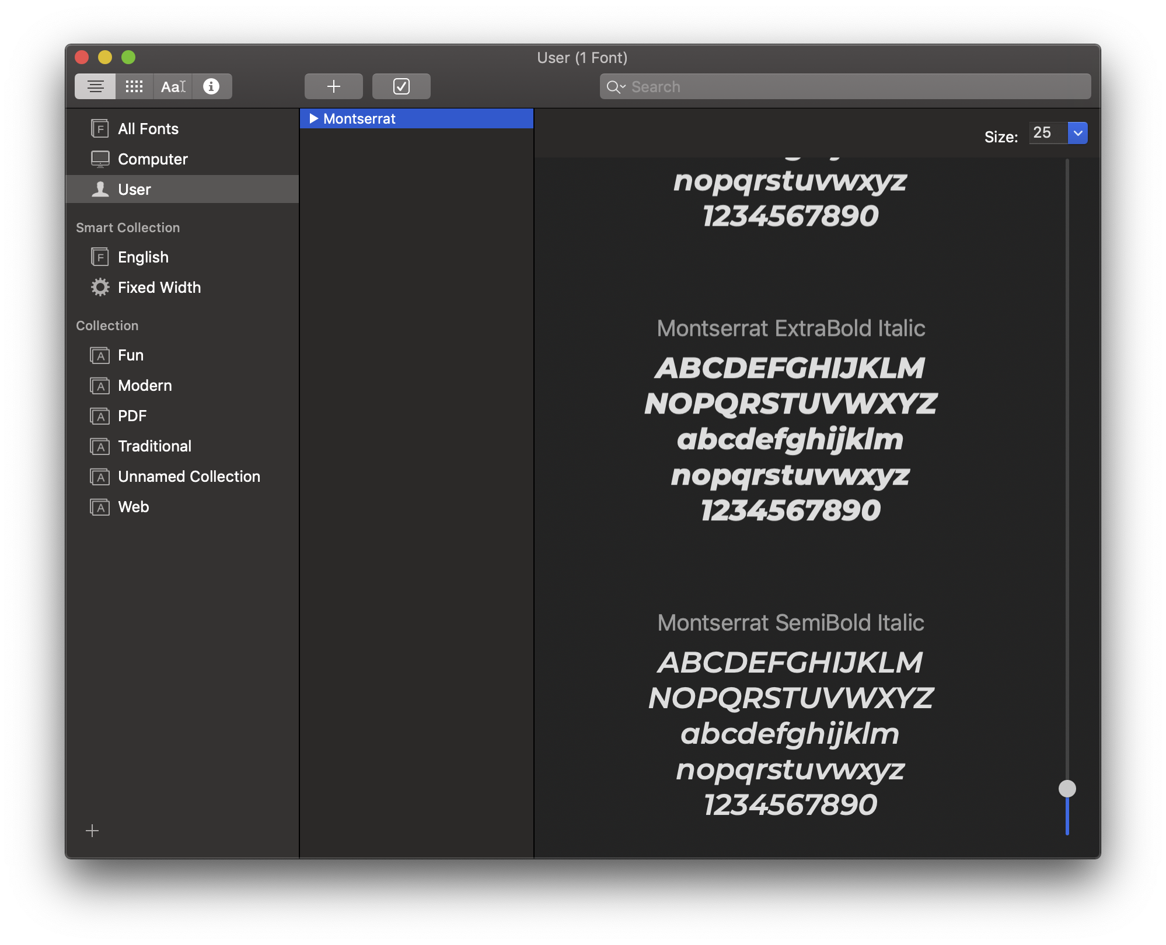The image size is (1166, 945).
Task: Click the Size value field
Action: click(x=1048, y=133)
